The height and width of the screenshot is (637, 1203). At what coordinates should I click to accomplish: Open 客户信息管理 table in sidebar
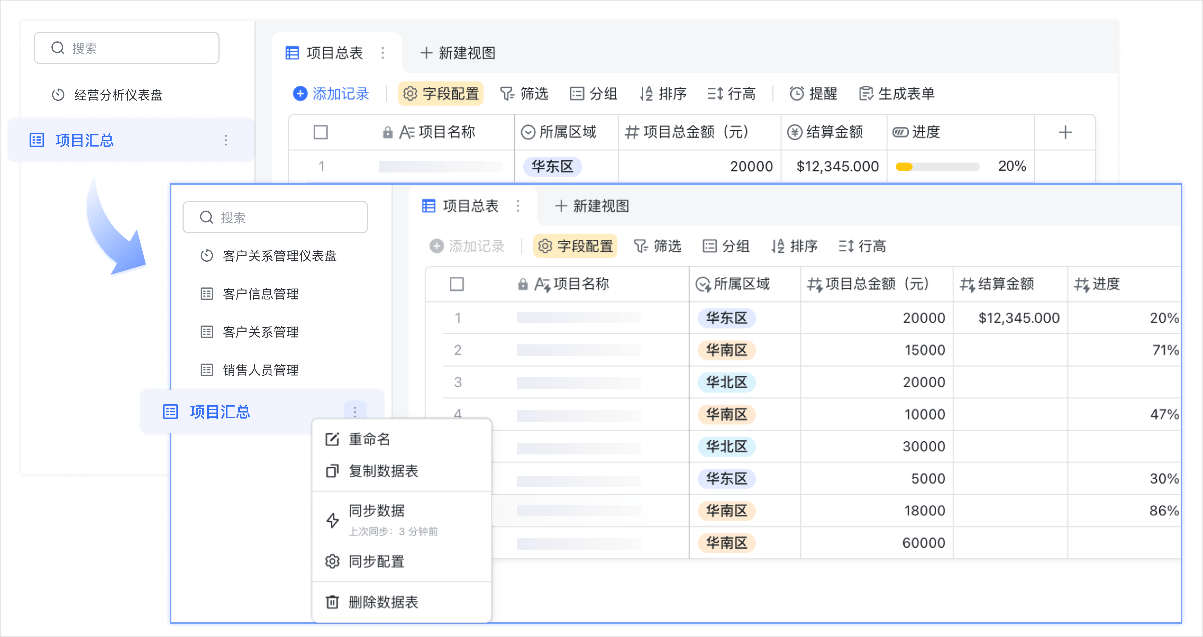[250, 294]
